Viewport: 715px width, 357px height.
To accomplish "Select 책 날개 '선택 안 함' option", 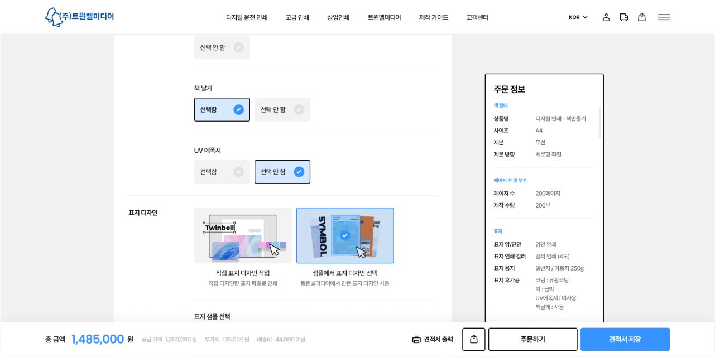I will (282, 110).
